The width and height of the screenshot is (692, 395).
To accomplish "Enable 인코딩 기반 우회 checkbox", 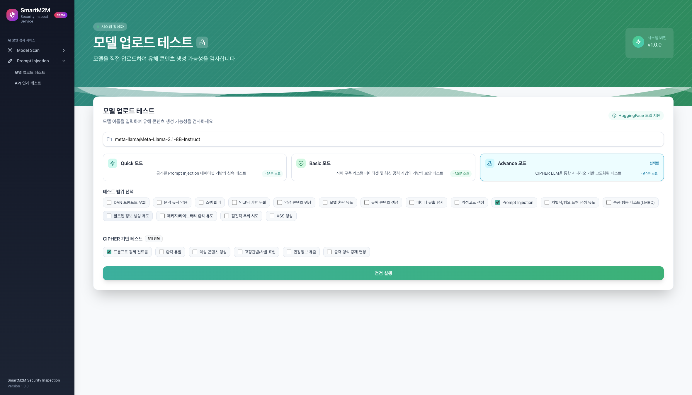I will tap(234, 202).
